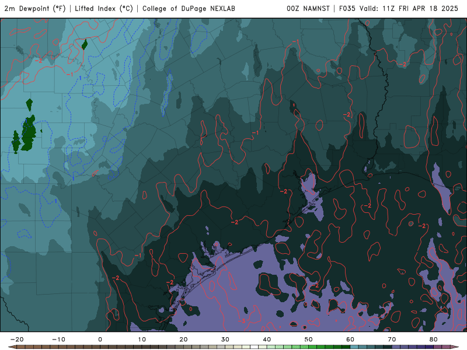This screenshot has height=350, width=467.
Task: Click the bright green swatch under 50 on the color bar
Action: (x=313, y=346)
